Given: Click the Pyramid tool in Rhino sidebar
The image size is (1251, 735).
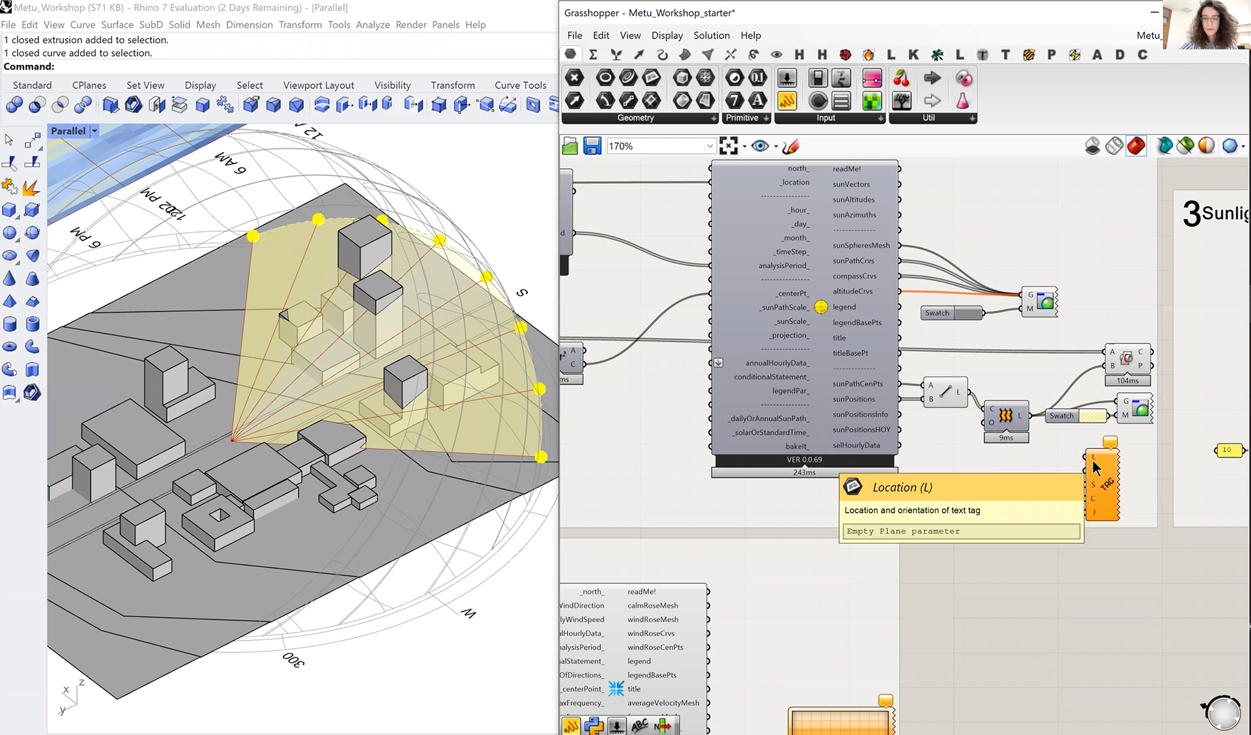Looking at the screenshot, I should click(10, 301).
